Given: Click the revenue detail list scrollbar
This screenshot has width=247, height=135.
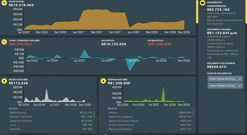Looking at the screenshot, I should (x=94, y=114).
